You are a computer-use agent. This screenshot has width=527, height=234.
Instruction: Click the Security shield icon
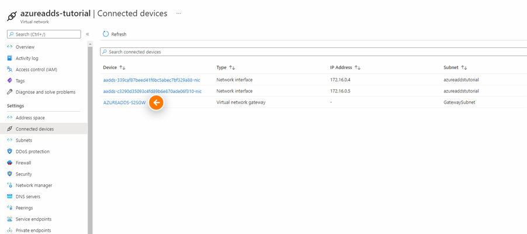[10, 174]
